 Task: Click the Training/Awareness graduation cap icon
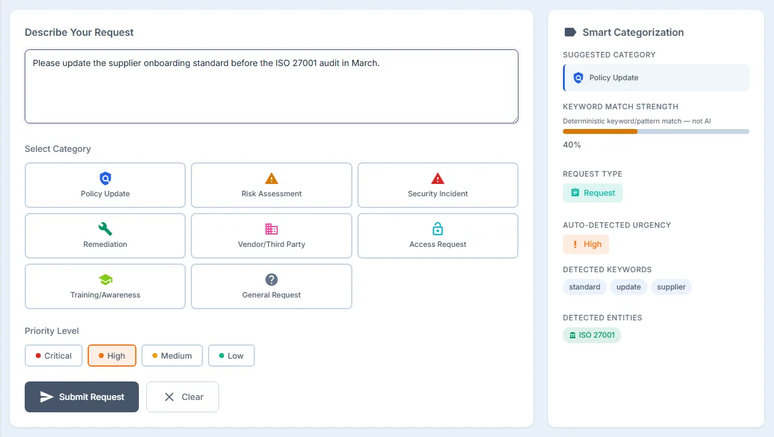tap(106, 280)
